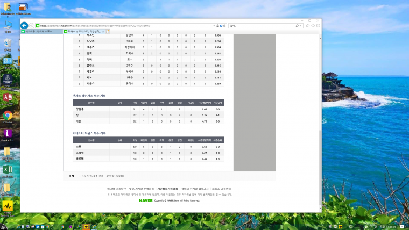Open the This PC desktop icon
409x230 pixels.
[8, 27]
